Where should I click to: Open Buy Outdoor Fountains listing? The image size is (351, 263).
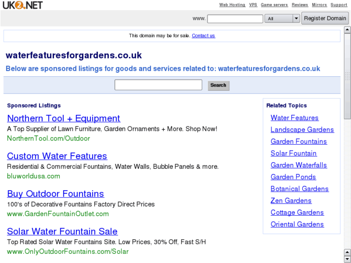tap(56, 194)
